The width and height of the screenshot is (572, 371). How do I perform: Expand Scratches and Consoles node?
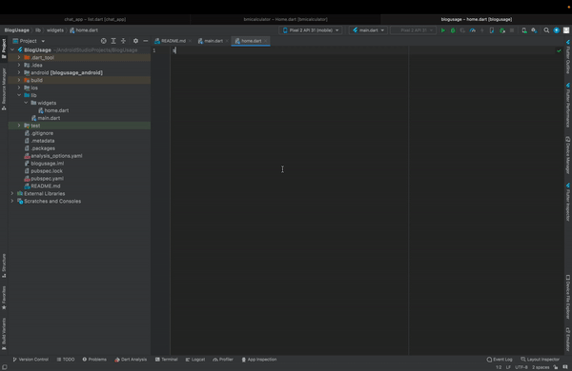[x=12, y=202]
